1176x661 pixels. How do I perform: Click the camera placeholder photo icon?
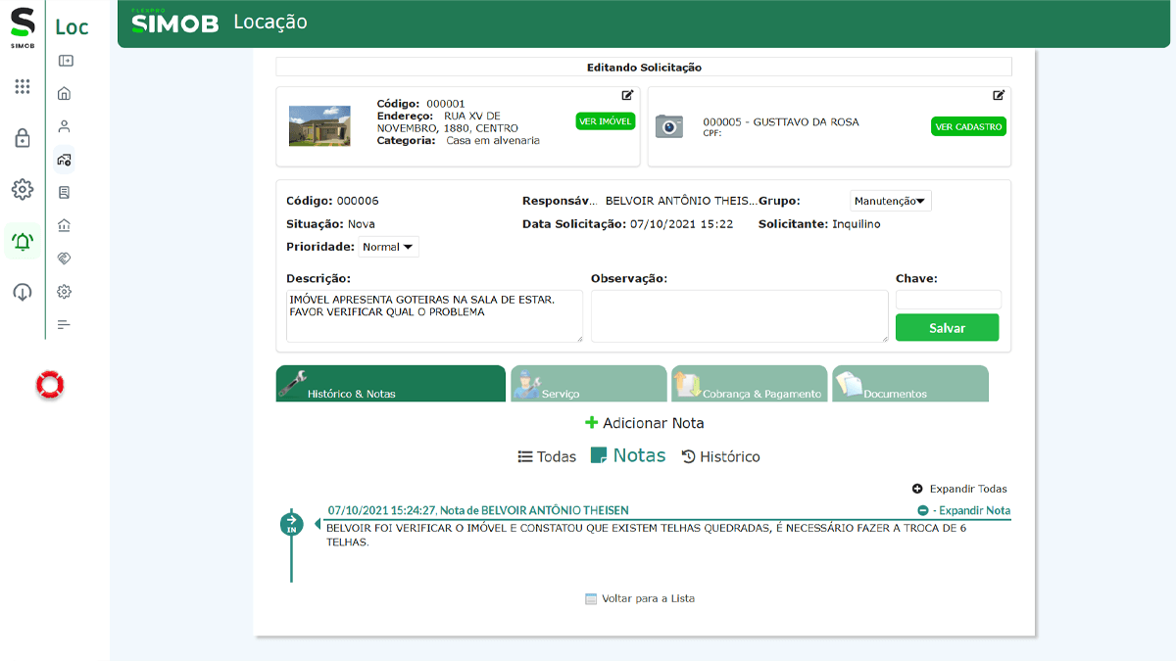click(669, 124)
